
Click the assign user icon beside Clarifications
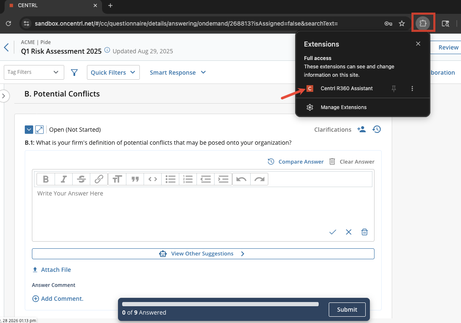pos(361,129)
